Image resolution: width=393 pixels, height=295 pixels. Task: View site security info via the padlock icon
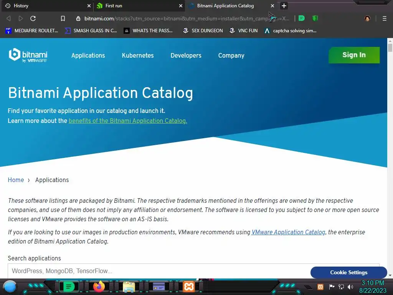78,18
